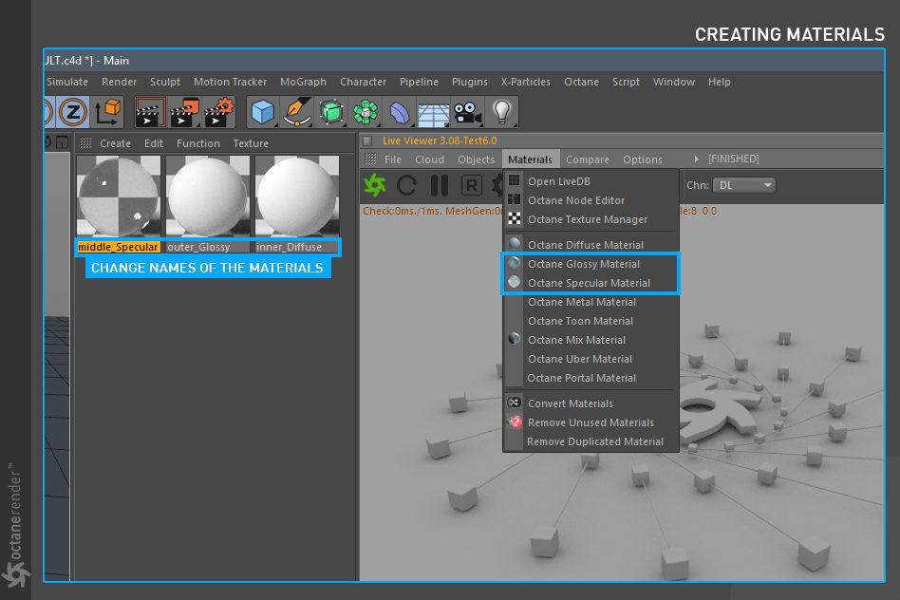Open the Chn DL channel dropdown
The image size is (900, 600).
(744, 185)
